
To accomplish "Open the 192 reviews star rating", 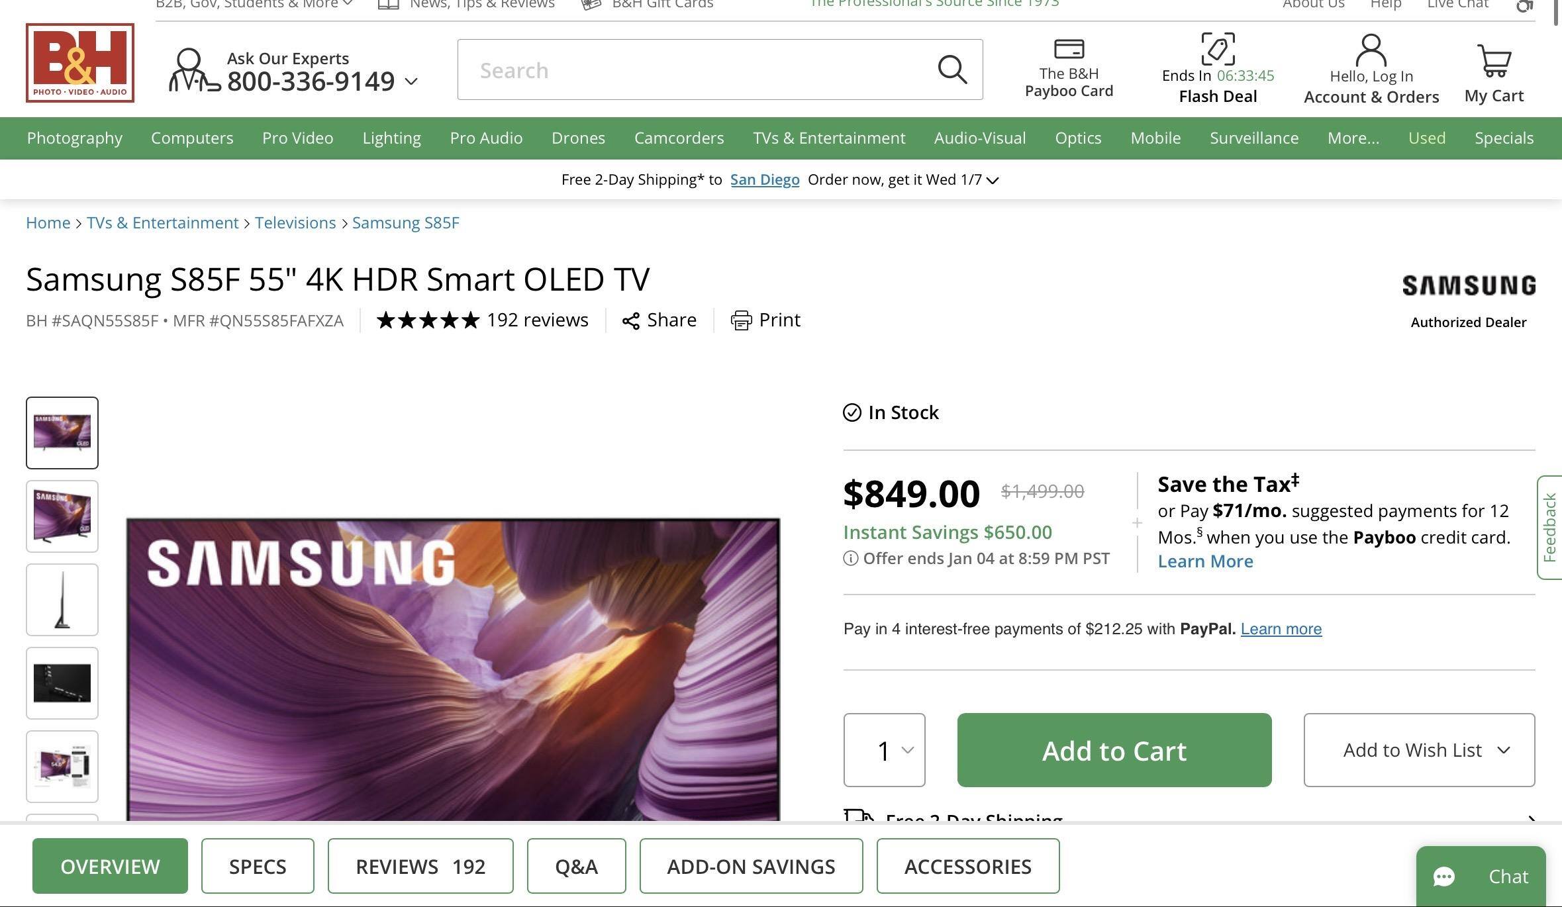I will coord(482,320).
